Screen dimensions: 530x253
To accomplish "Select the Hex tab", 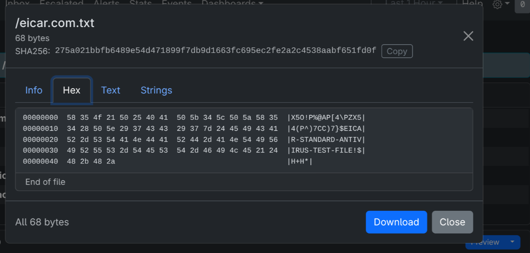I will (72, 90).
